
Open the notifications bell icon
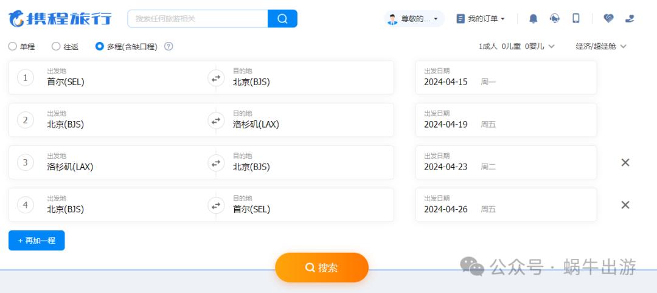pos(534,19)
